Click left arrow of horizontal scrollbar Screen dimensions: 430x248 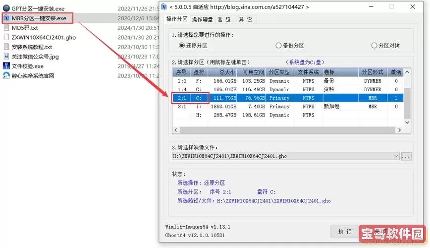(x=176, y=130)
